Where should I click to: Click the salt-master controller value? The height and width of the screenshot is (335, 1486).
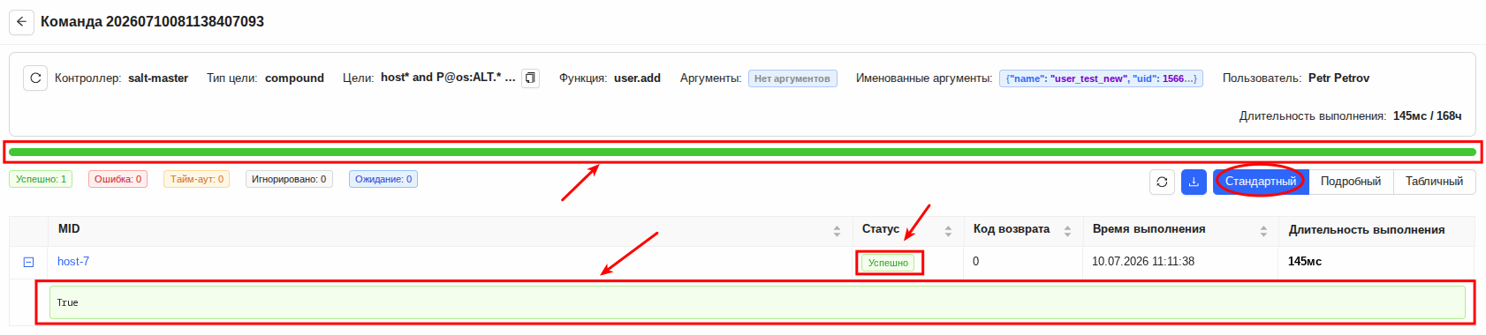158,78
